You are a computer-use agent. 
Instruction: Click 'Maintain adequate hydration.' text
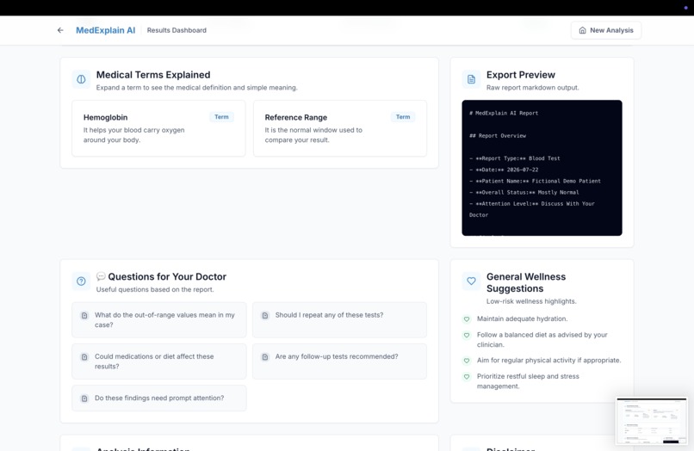click(x=523, y=318)
